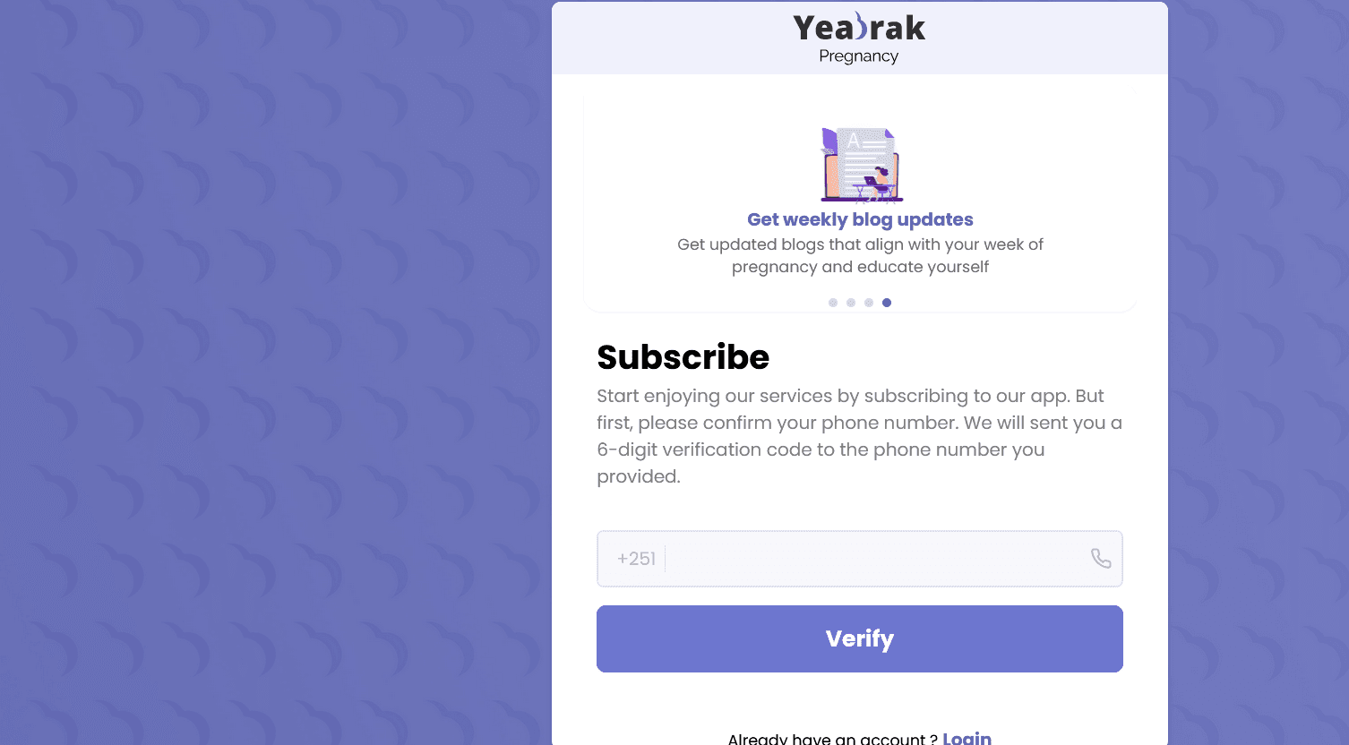Click the Yeabrak logo in the header
Screen dimensions: 1349x745
pyautogui.click(x=858, y=28)
